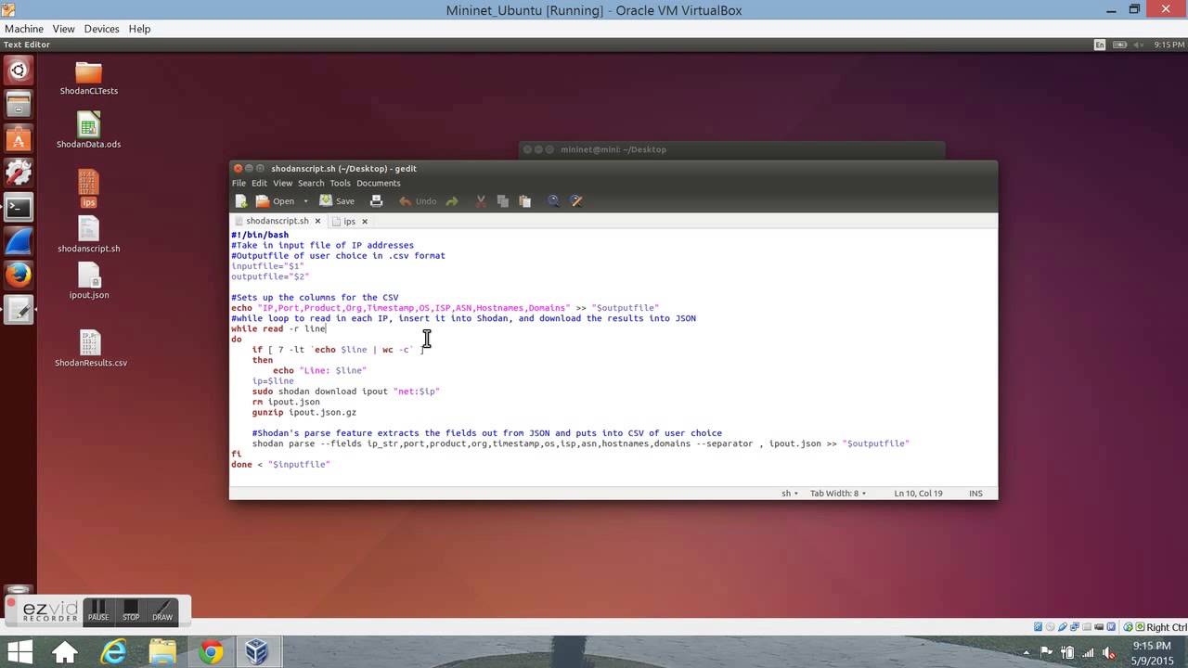Open the sh language selector in status bar
This screenshot has width=1188, height=668.
point(789,494)
